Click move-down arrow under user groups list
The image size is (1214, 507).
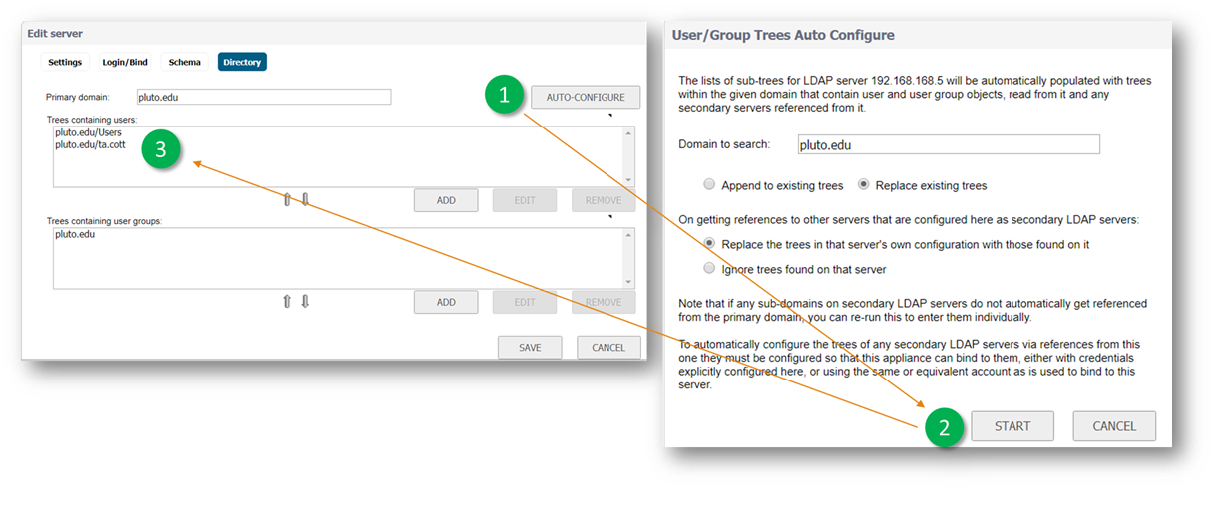[305, 302]
